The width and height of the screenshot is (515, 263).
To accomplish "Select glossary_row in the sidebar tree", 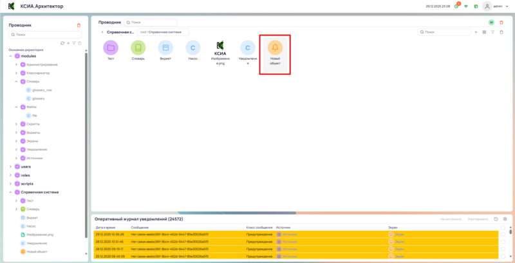I will tap(42, 90).
